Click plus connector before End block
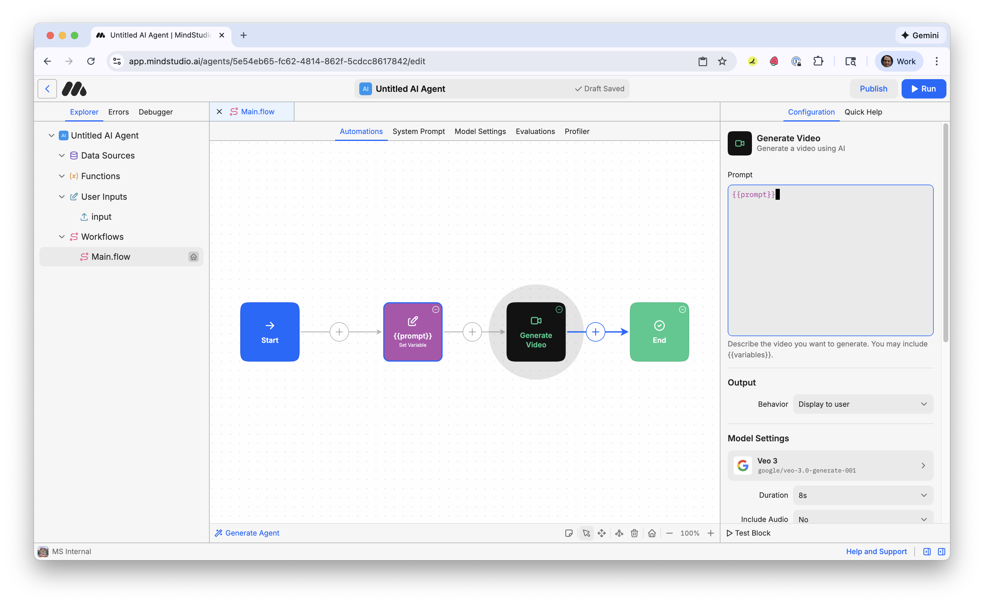This screenshot has width=984, height=605. [x=595, y=332]
